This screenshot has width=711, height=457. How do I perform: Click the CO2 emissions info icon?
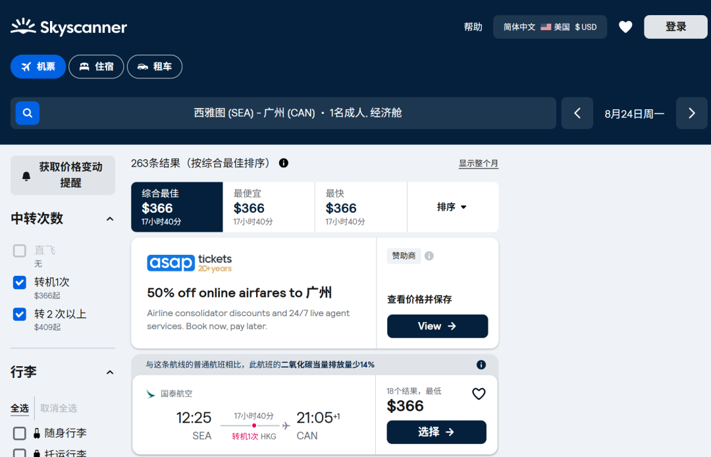point(481,365)
